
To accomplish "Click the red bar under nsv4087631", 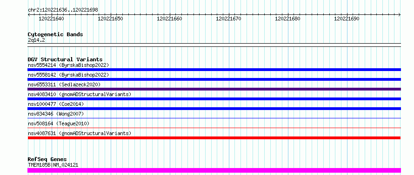I will click(214, 138).
